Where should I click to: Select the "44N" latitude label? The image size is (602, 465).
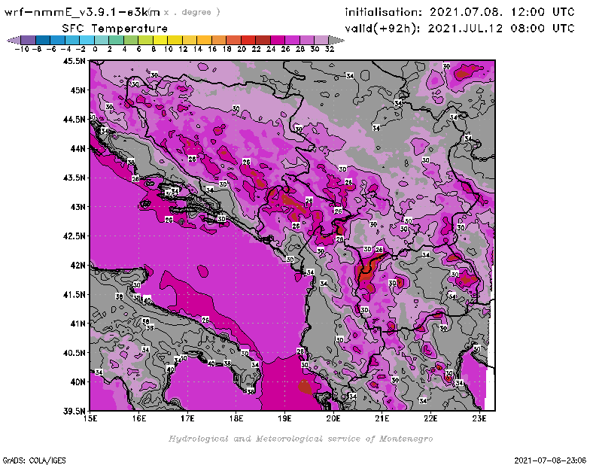click(78, 148)
